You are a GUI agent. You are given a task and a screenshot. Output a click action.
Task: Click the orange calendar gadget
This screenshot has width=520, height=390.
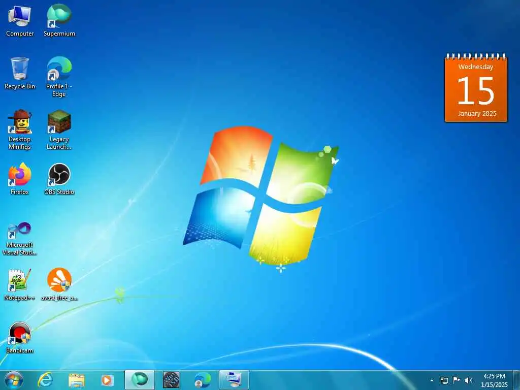(x=476, y=88)
